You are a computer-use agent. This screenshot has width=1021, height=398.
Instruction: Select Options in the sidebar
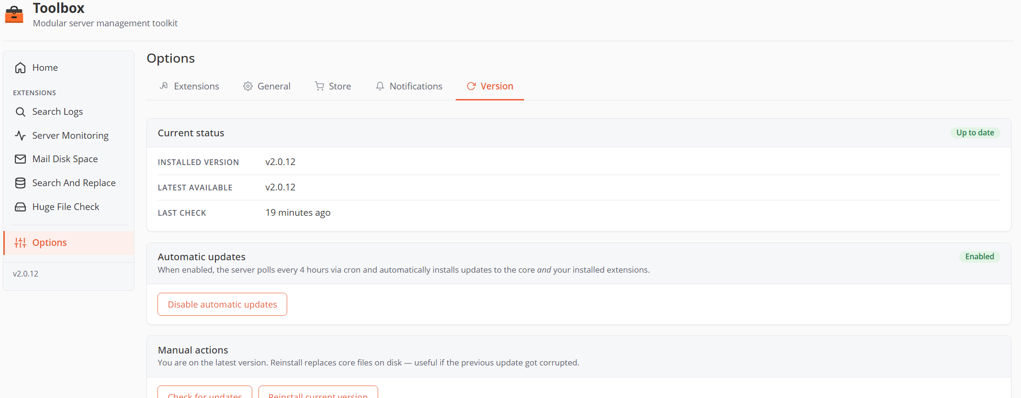69,243
